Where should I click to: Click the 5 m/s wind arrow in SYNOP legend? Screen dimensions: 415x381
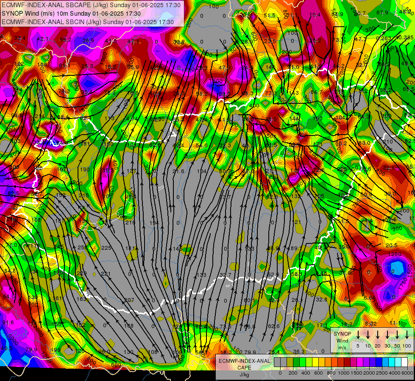point(358,334)
